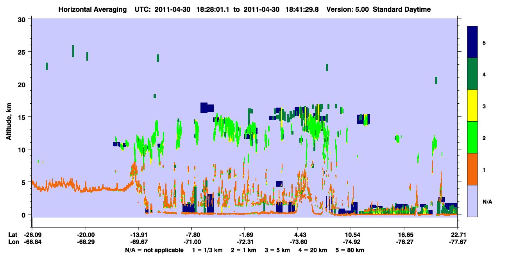
Task: Click latitude value -13.91
Action: click(138, 235)
